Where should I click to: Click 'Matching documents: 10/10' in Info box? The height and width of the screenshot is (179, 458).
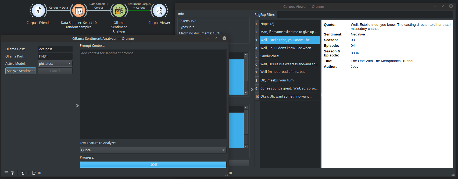coord(200,33)
